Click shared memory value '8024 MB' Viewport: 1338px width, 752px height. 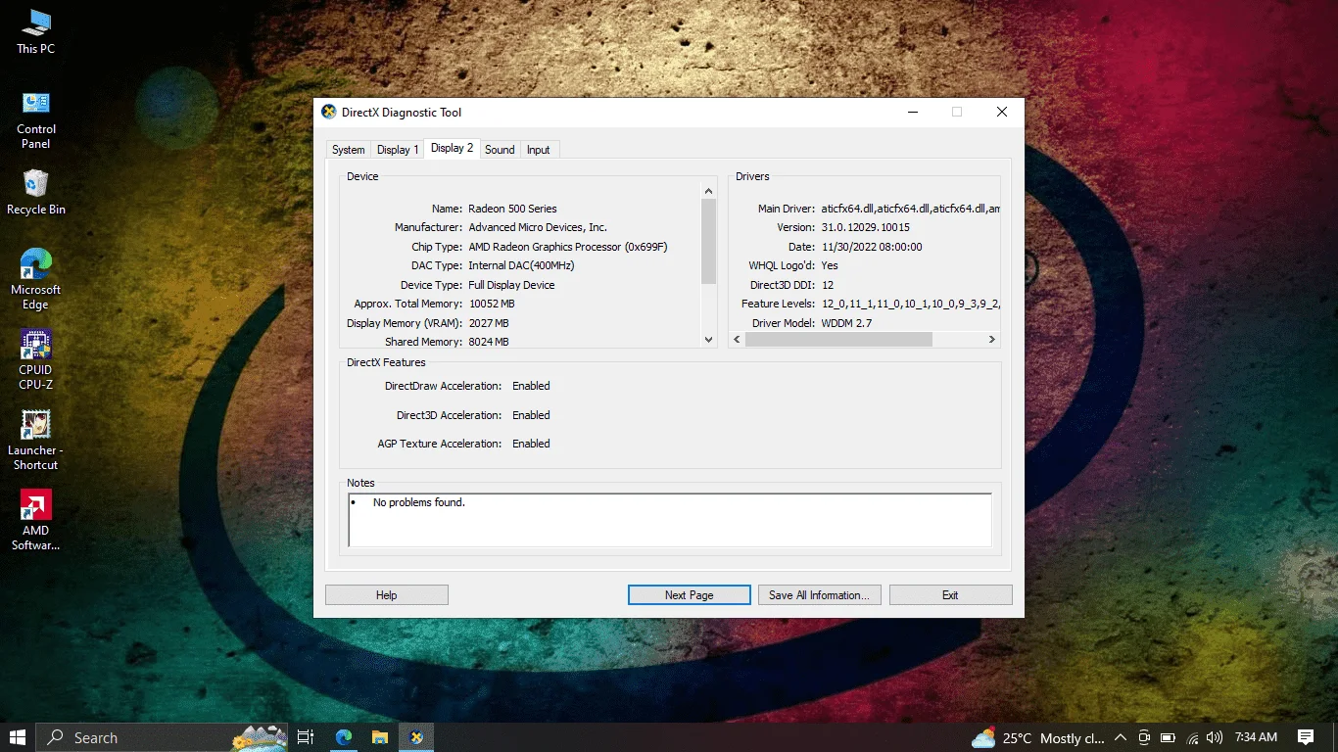pos(489,342)
